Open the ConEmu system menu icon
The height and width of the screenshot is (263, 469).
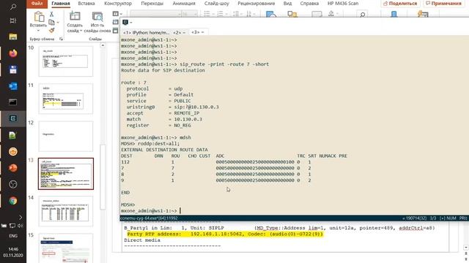tap(125, 22)
